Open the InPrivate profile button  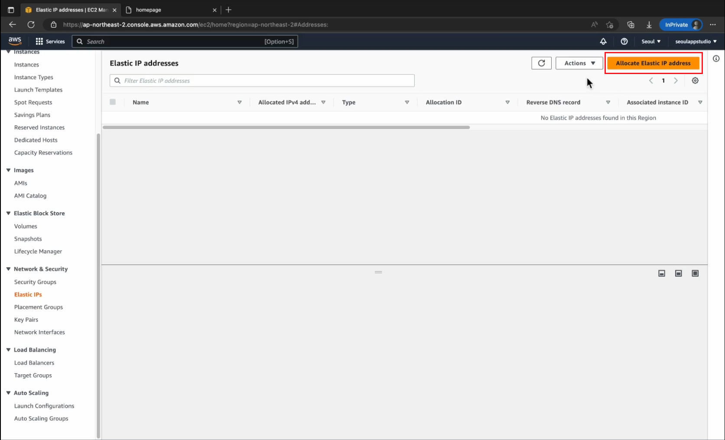click(680, 25)
